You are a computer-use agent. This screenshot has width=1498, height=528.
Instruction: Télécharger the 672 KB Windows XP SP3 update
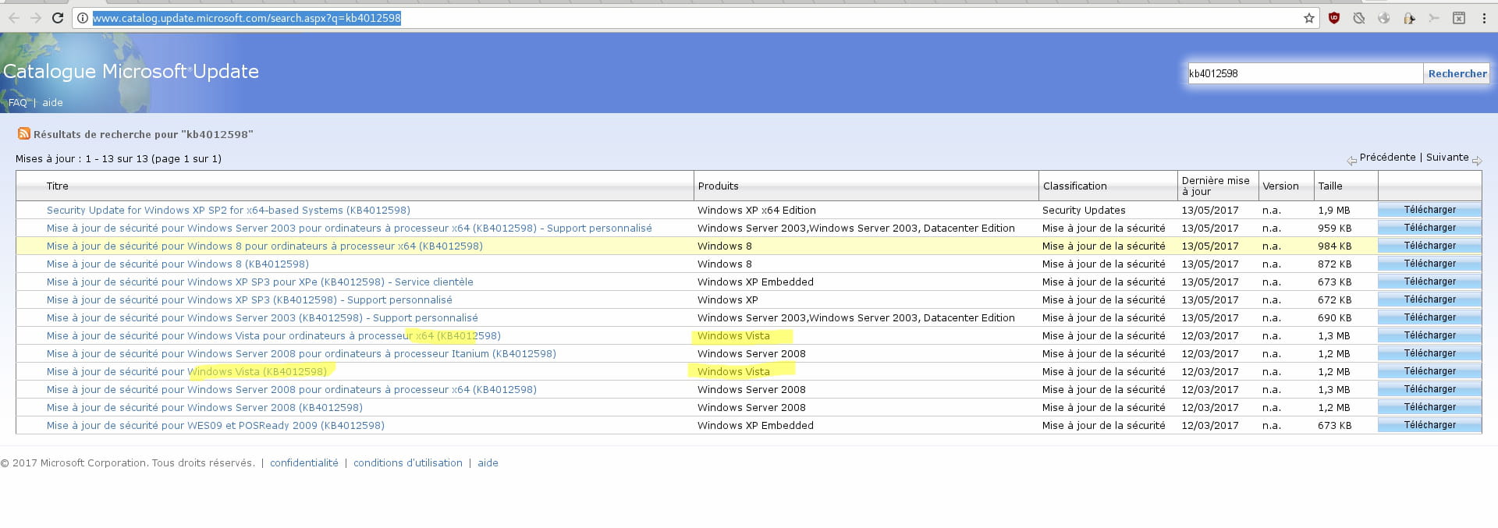[x=1429, y=299]
